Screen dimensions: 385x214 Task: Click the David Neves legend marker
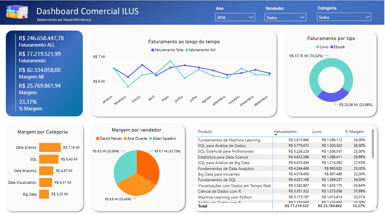[97, 139]
